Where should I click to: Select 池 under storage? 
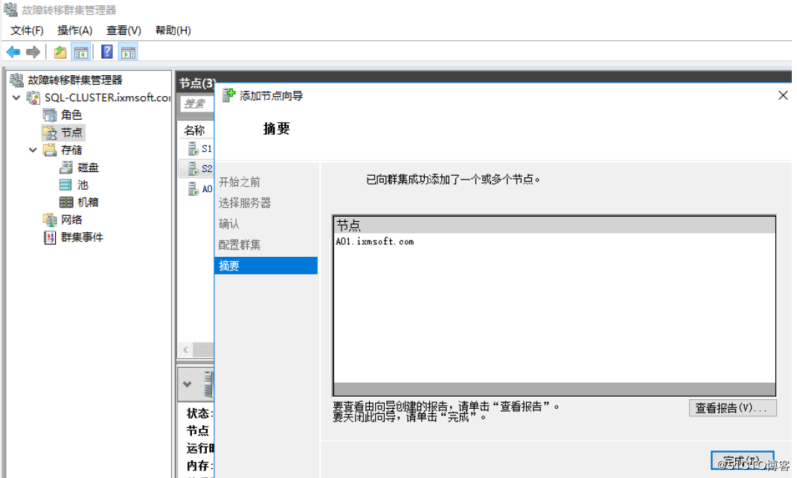83,185
